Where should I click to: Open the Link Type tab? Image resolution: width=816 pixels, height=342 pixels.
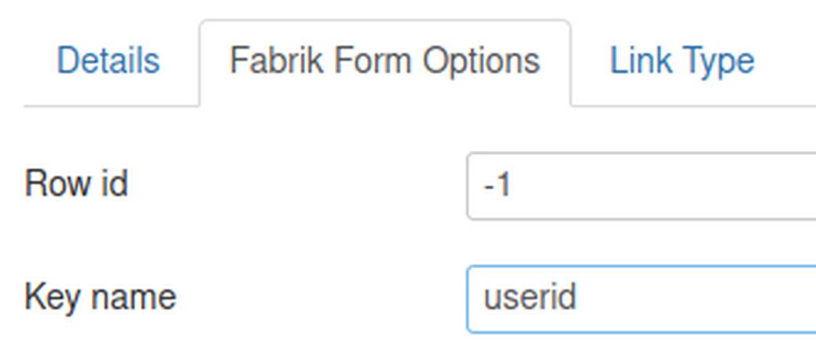(682, 61)
